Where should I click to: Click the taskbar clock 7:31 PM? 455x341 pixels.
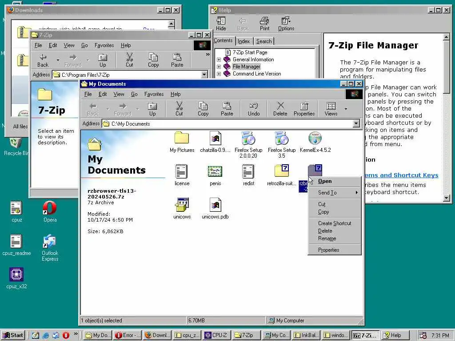(x=440, y=335)
